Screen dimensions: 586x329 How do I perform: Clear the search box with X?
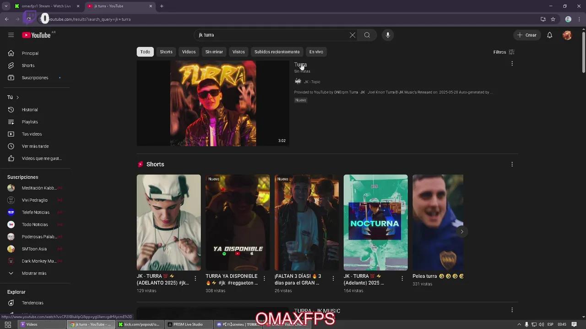353,35
